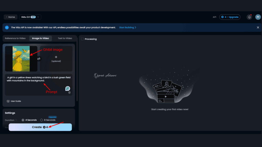
Task: Delete the prompt using trash icon
Action: point(69,93)
